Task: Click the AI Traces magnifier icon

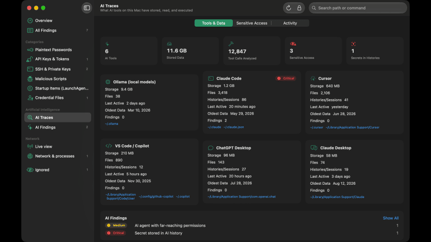Action: point(30,118)
